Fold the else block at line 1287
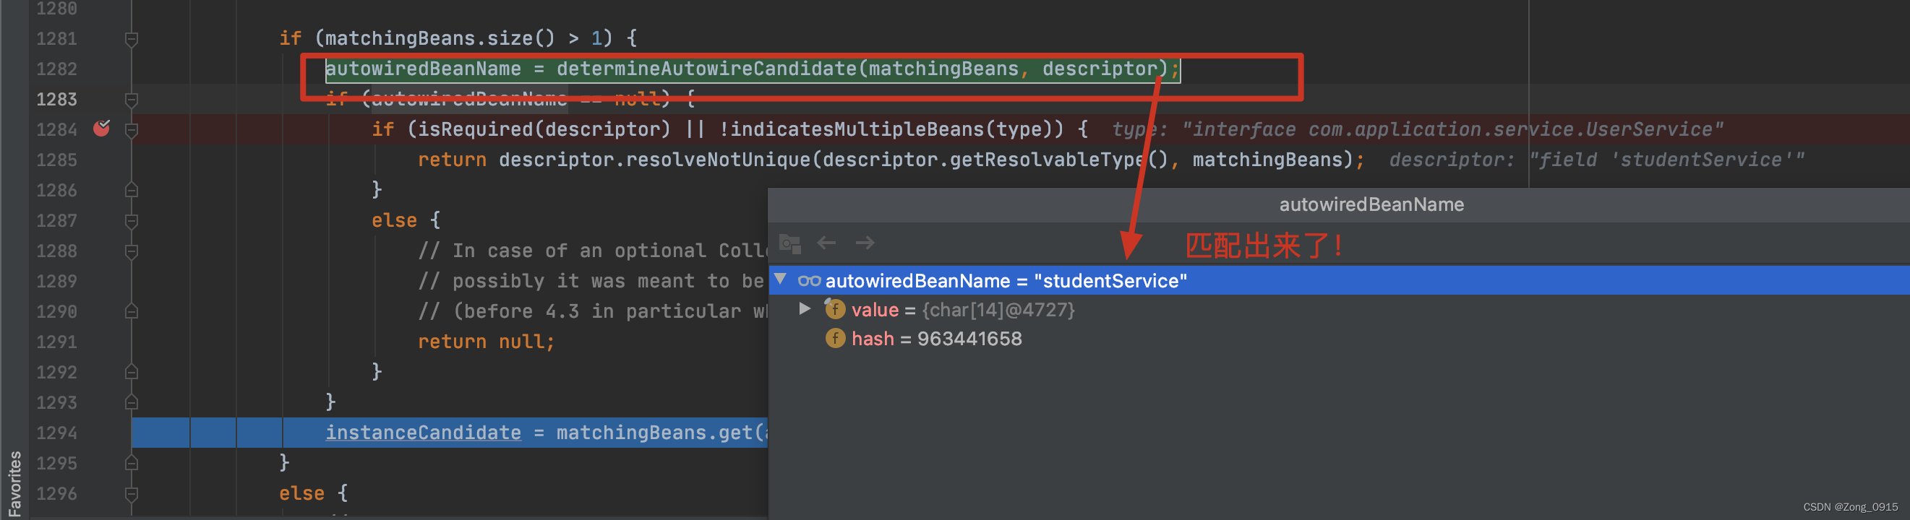Image resolution: width=1910 pixels, height=520 pixels. click(x=132, y=221)
